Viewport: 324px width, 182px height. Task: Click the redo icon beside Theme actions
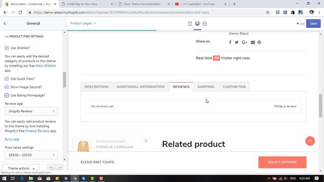(60, 168)
